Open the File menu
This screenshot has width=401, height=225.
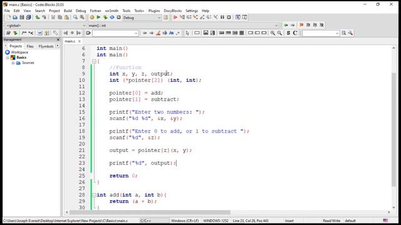(7, 11)
